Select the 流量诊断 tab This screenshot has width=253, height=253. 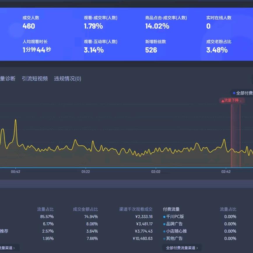click(8, 79)
